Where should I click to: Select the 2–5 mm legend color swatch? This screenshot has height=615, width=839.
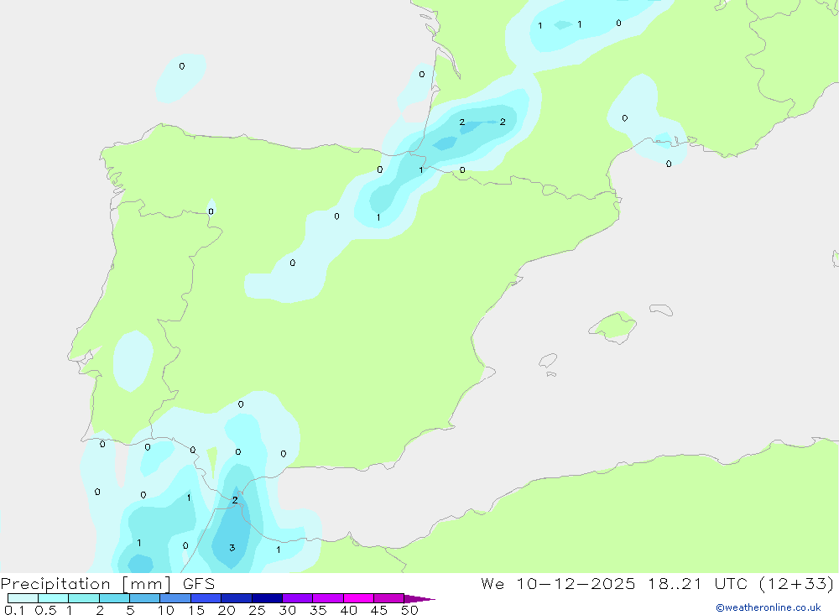pyautogui.click(x=114, y=598)
